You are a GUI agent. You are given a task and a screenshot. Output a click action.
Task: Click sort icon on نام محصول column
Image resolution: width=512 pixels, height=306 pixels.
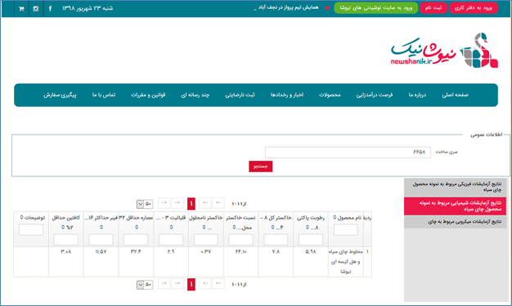(335, 217)
